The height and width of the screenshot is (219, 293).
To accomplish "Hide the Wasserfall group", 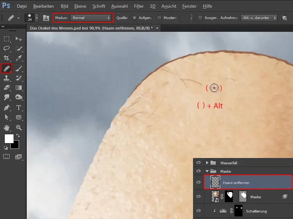I will coord(199,162).
